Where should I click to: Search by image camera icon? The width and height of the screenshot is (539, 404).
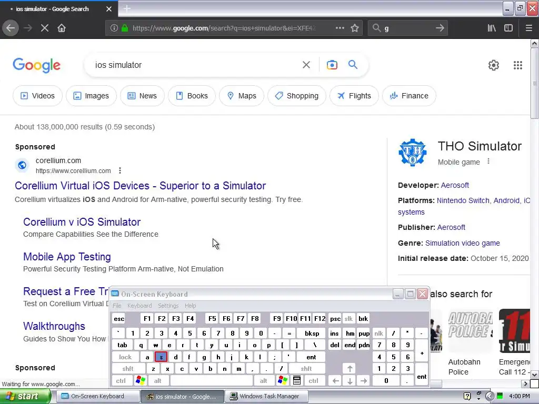click(332, 65)
